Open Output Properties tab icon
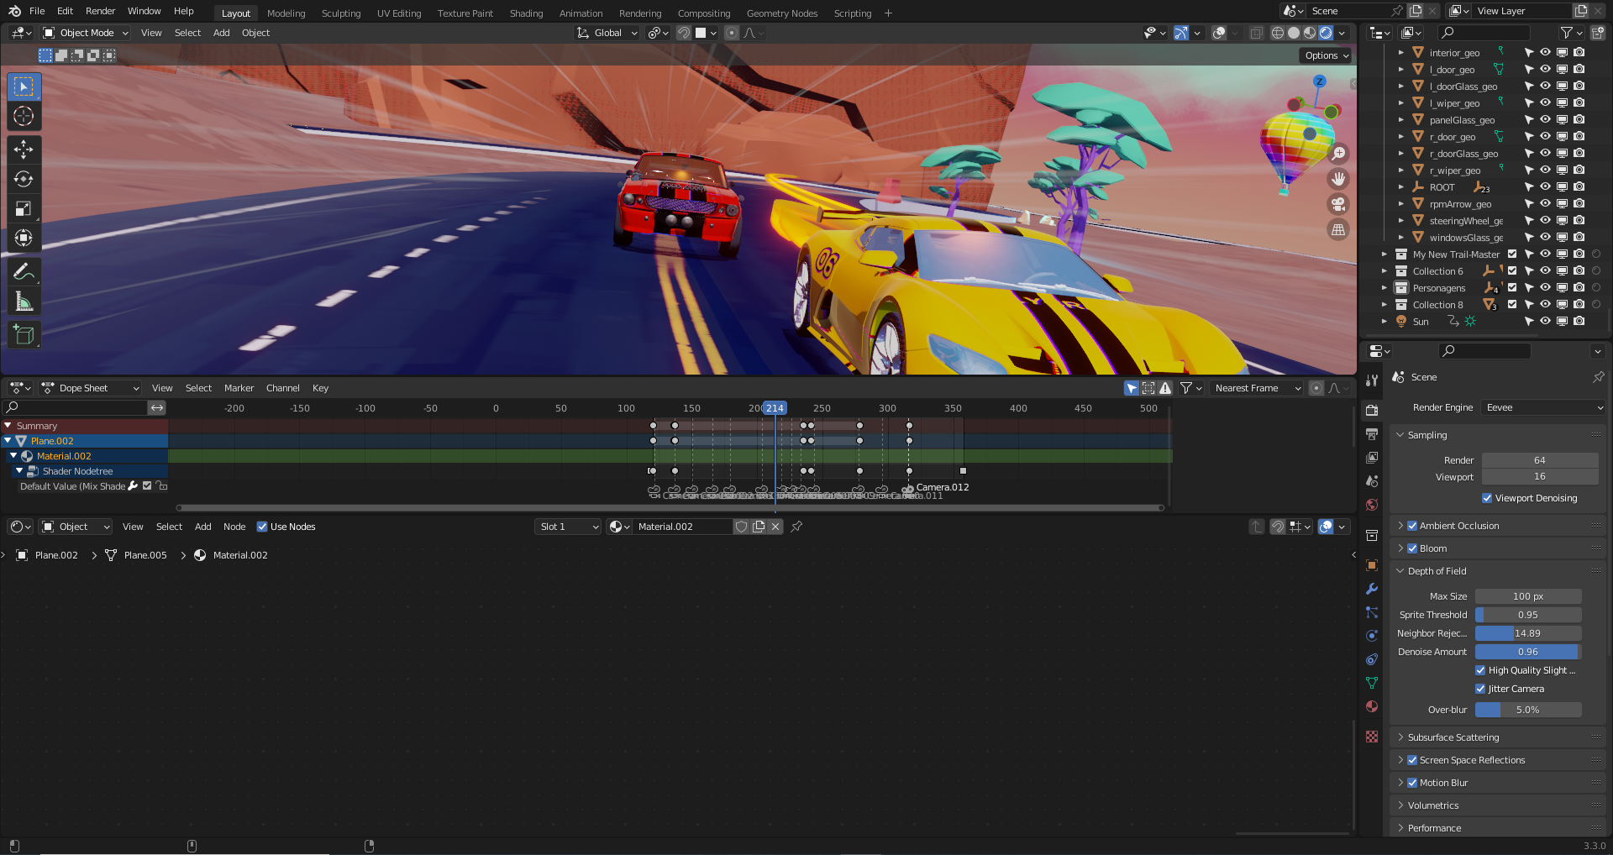The width and height of the screenshot is (1613, 855). pyautogui.click(x=1372, y=434)
